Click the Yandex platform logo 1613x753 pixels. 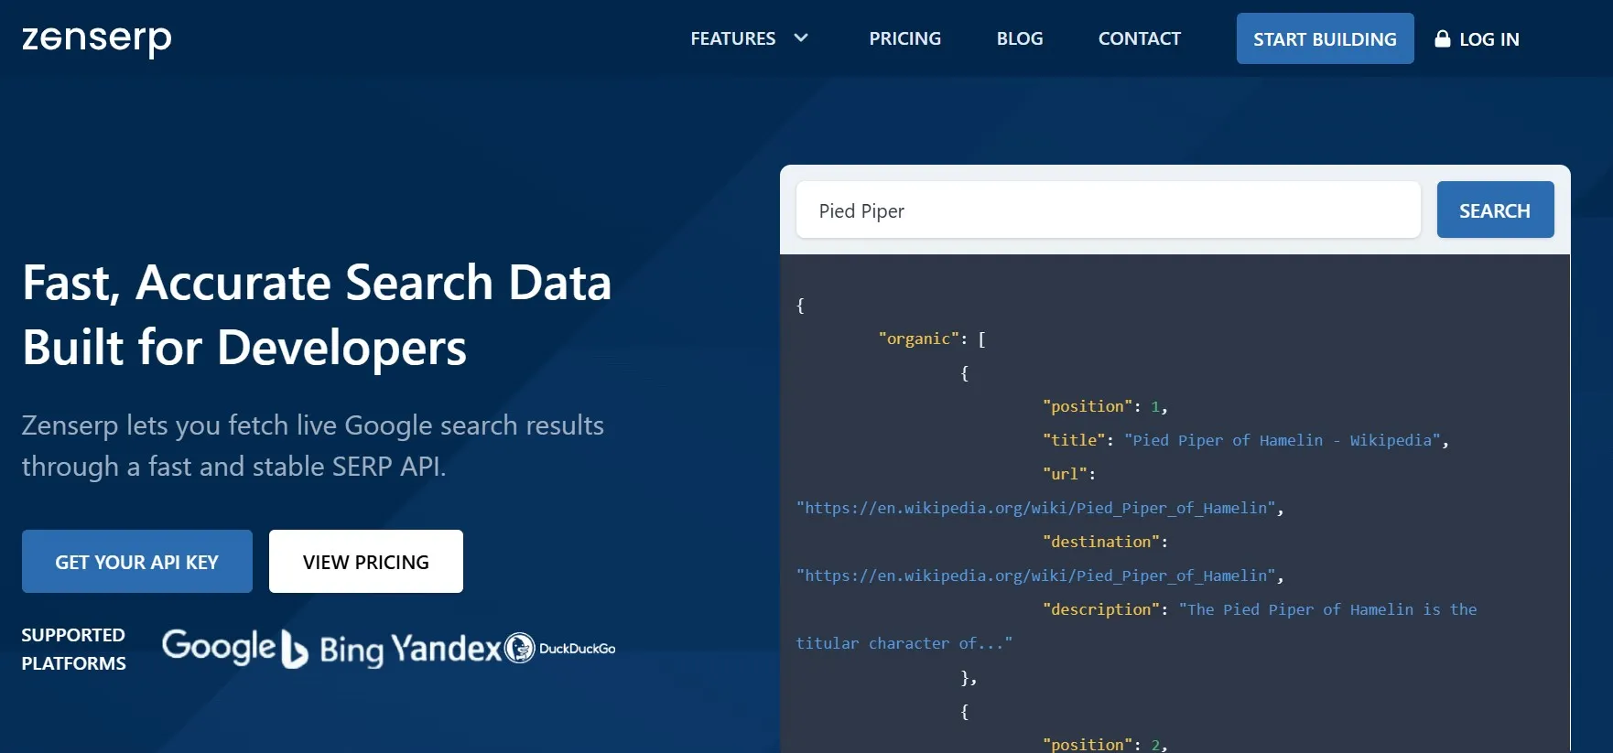click(446, 648)
